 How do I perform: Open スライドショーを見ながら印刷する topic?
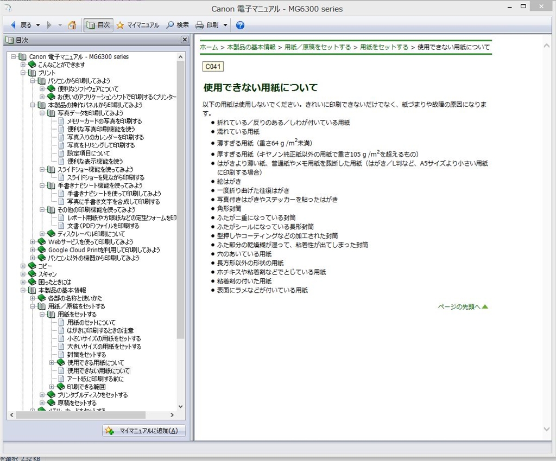click(106, 178)
